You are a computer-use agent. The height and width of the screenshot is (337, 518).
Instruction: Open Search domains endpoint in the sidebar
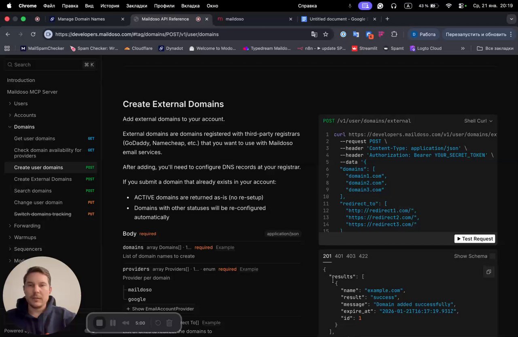tap(51, 191)
